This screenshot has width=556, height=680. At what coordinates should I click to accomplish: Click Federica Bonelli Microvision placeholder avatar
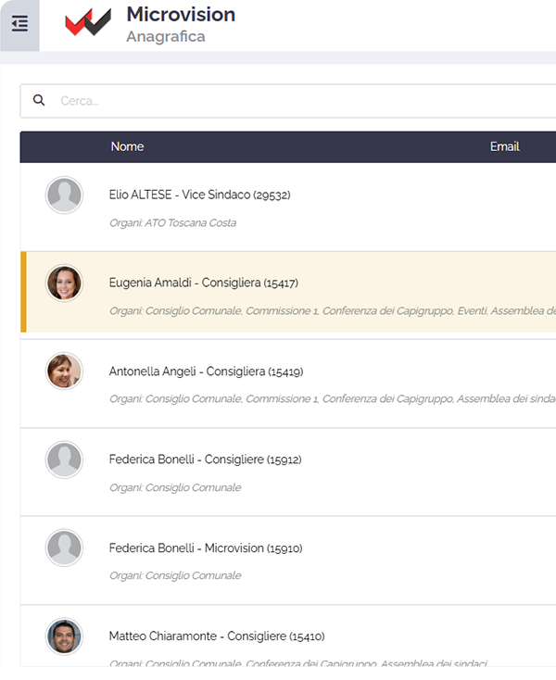(x=65, y=548)
